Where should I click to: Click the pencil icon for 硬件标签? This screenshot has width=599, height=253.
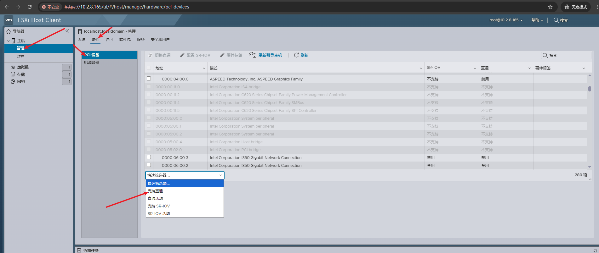click(222, 55)
